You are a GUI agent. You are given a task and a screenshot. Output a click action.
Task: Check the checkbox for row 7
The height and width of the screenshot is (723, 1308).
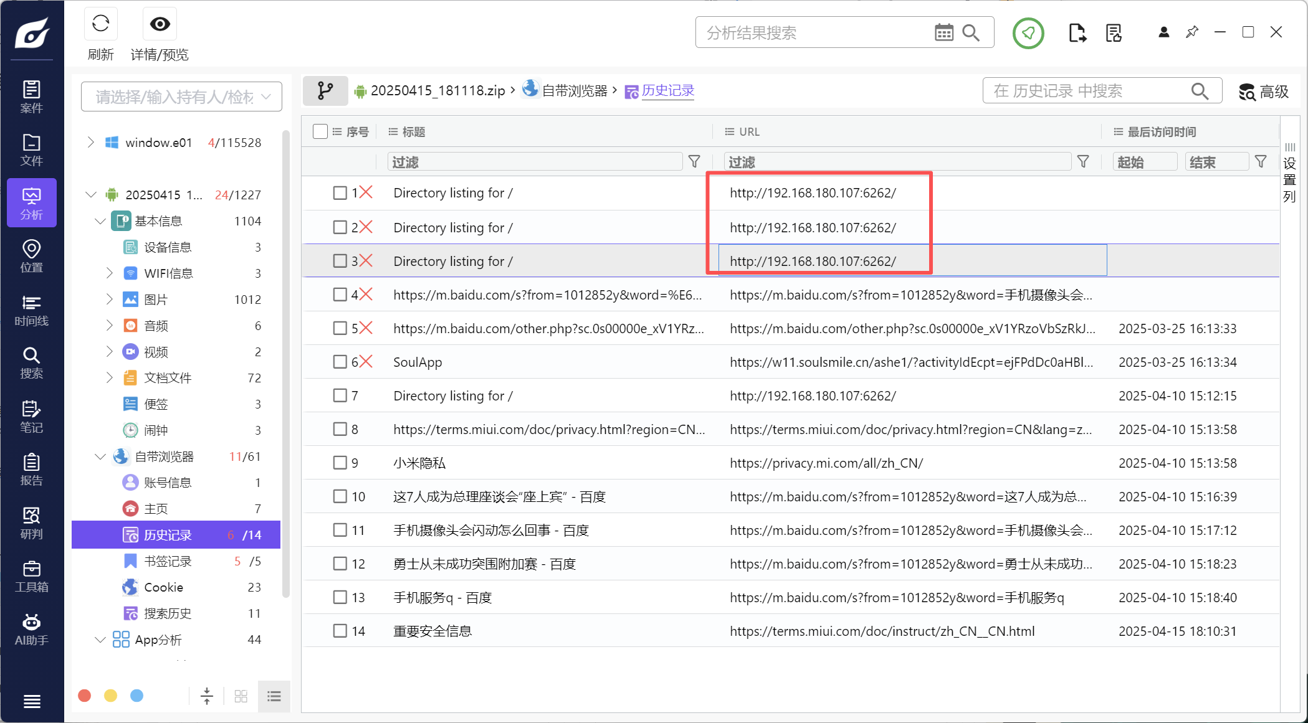pos(340,395)
